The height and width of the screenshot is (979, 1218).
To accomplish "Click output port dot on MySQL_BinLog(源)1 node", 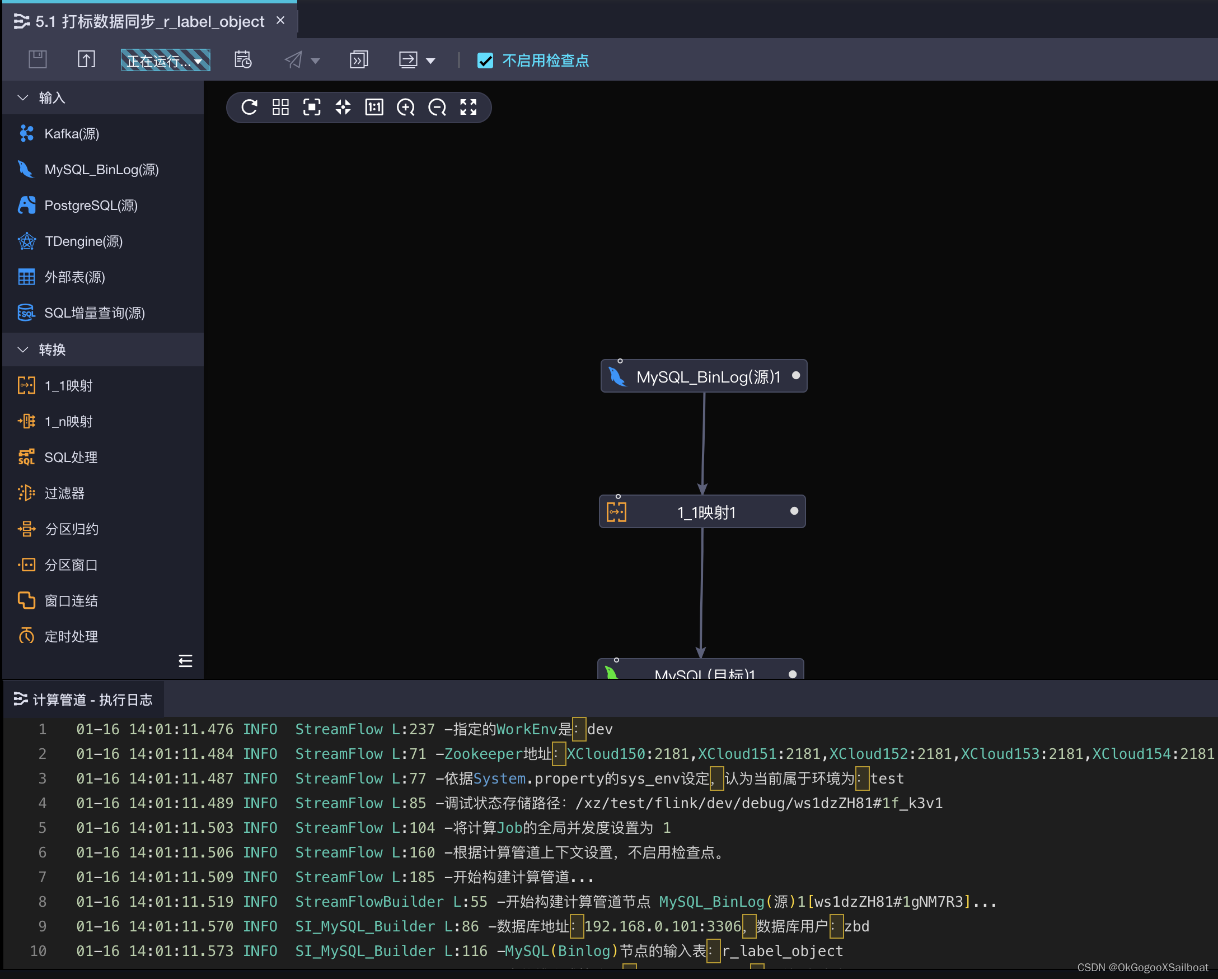I will point(796,375).
